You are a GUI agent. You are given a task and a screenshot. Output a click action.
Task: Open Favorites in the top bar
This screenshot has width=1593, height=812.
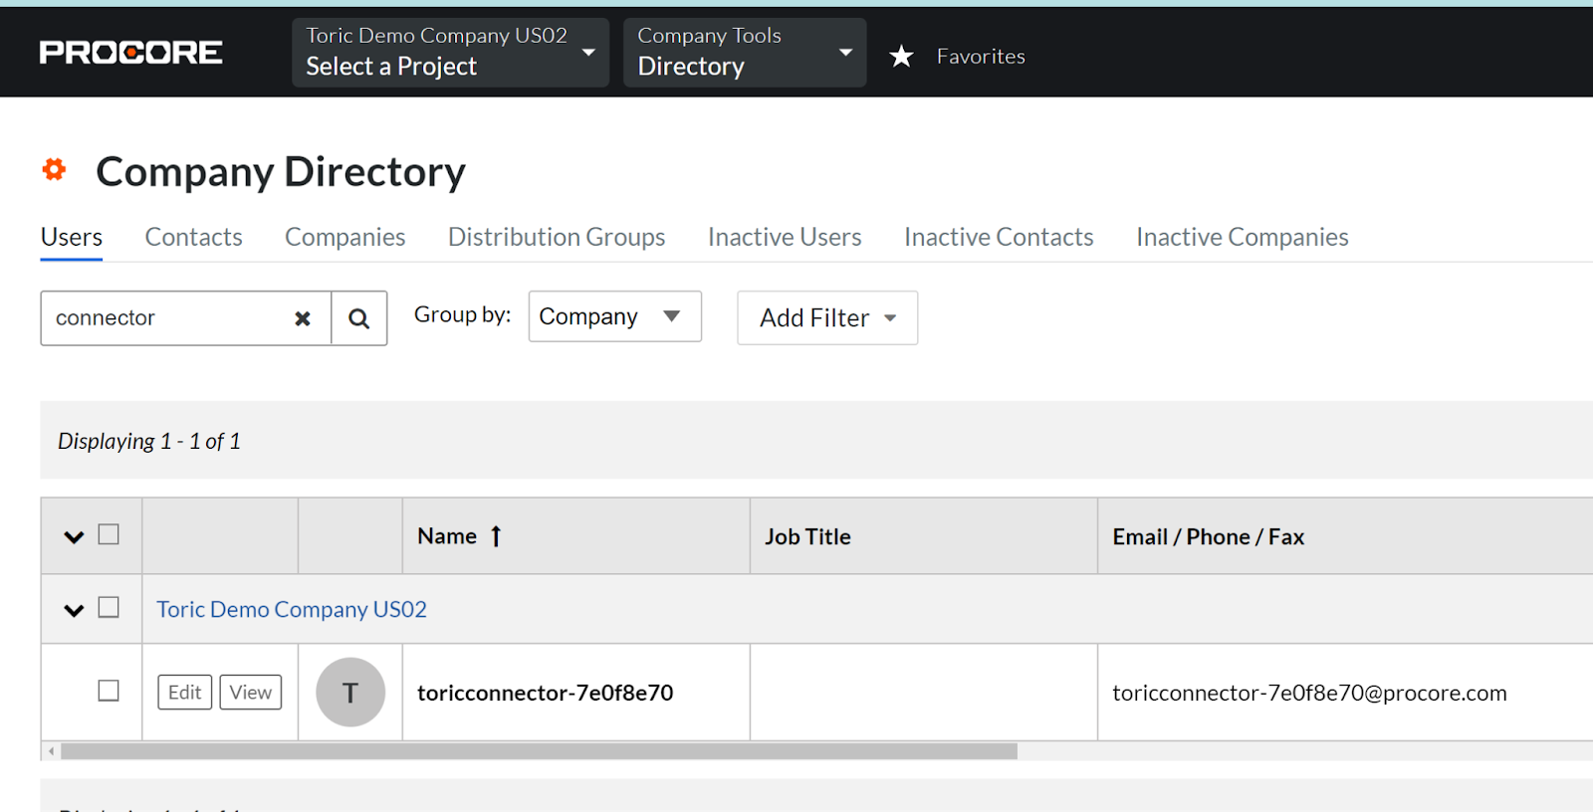[x=981, y=57]
